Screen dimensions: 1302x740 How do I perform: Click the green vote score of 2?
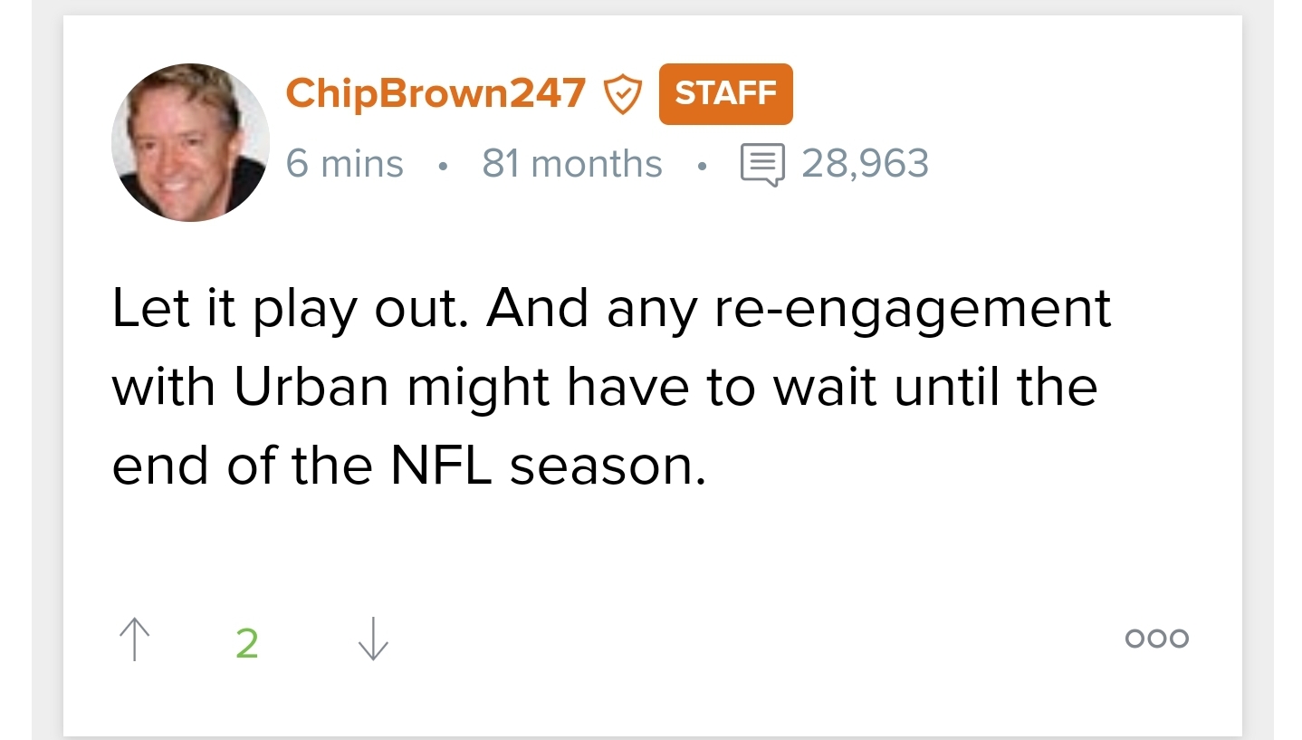pyautogui.click(x=246, y=643)
